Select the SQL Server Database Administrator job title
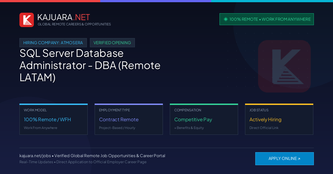Screen dimensions: 333x174 [x=90, y=65]
